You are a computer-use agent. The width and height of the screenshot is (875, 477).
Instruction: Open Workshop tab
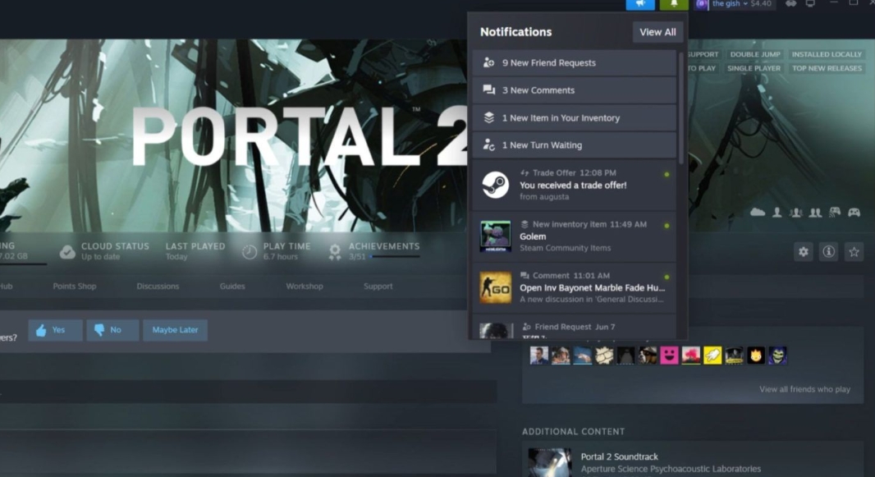point(305,287)
